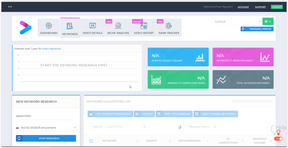288x148 pixels.
Task: Open the green menu dropdown button
Action: coord(268,21)
